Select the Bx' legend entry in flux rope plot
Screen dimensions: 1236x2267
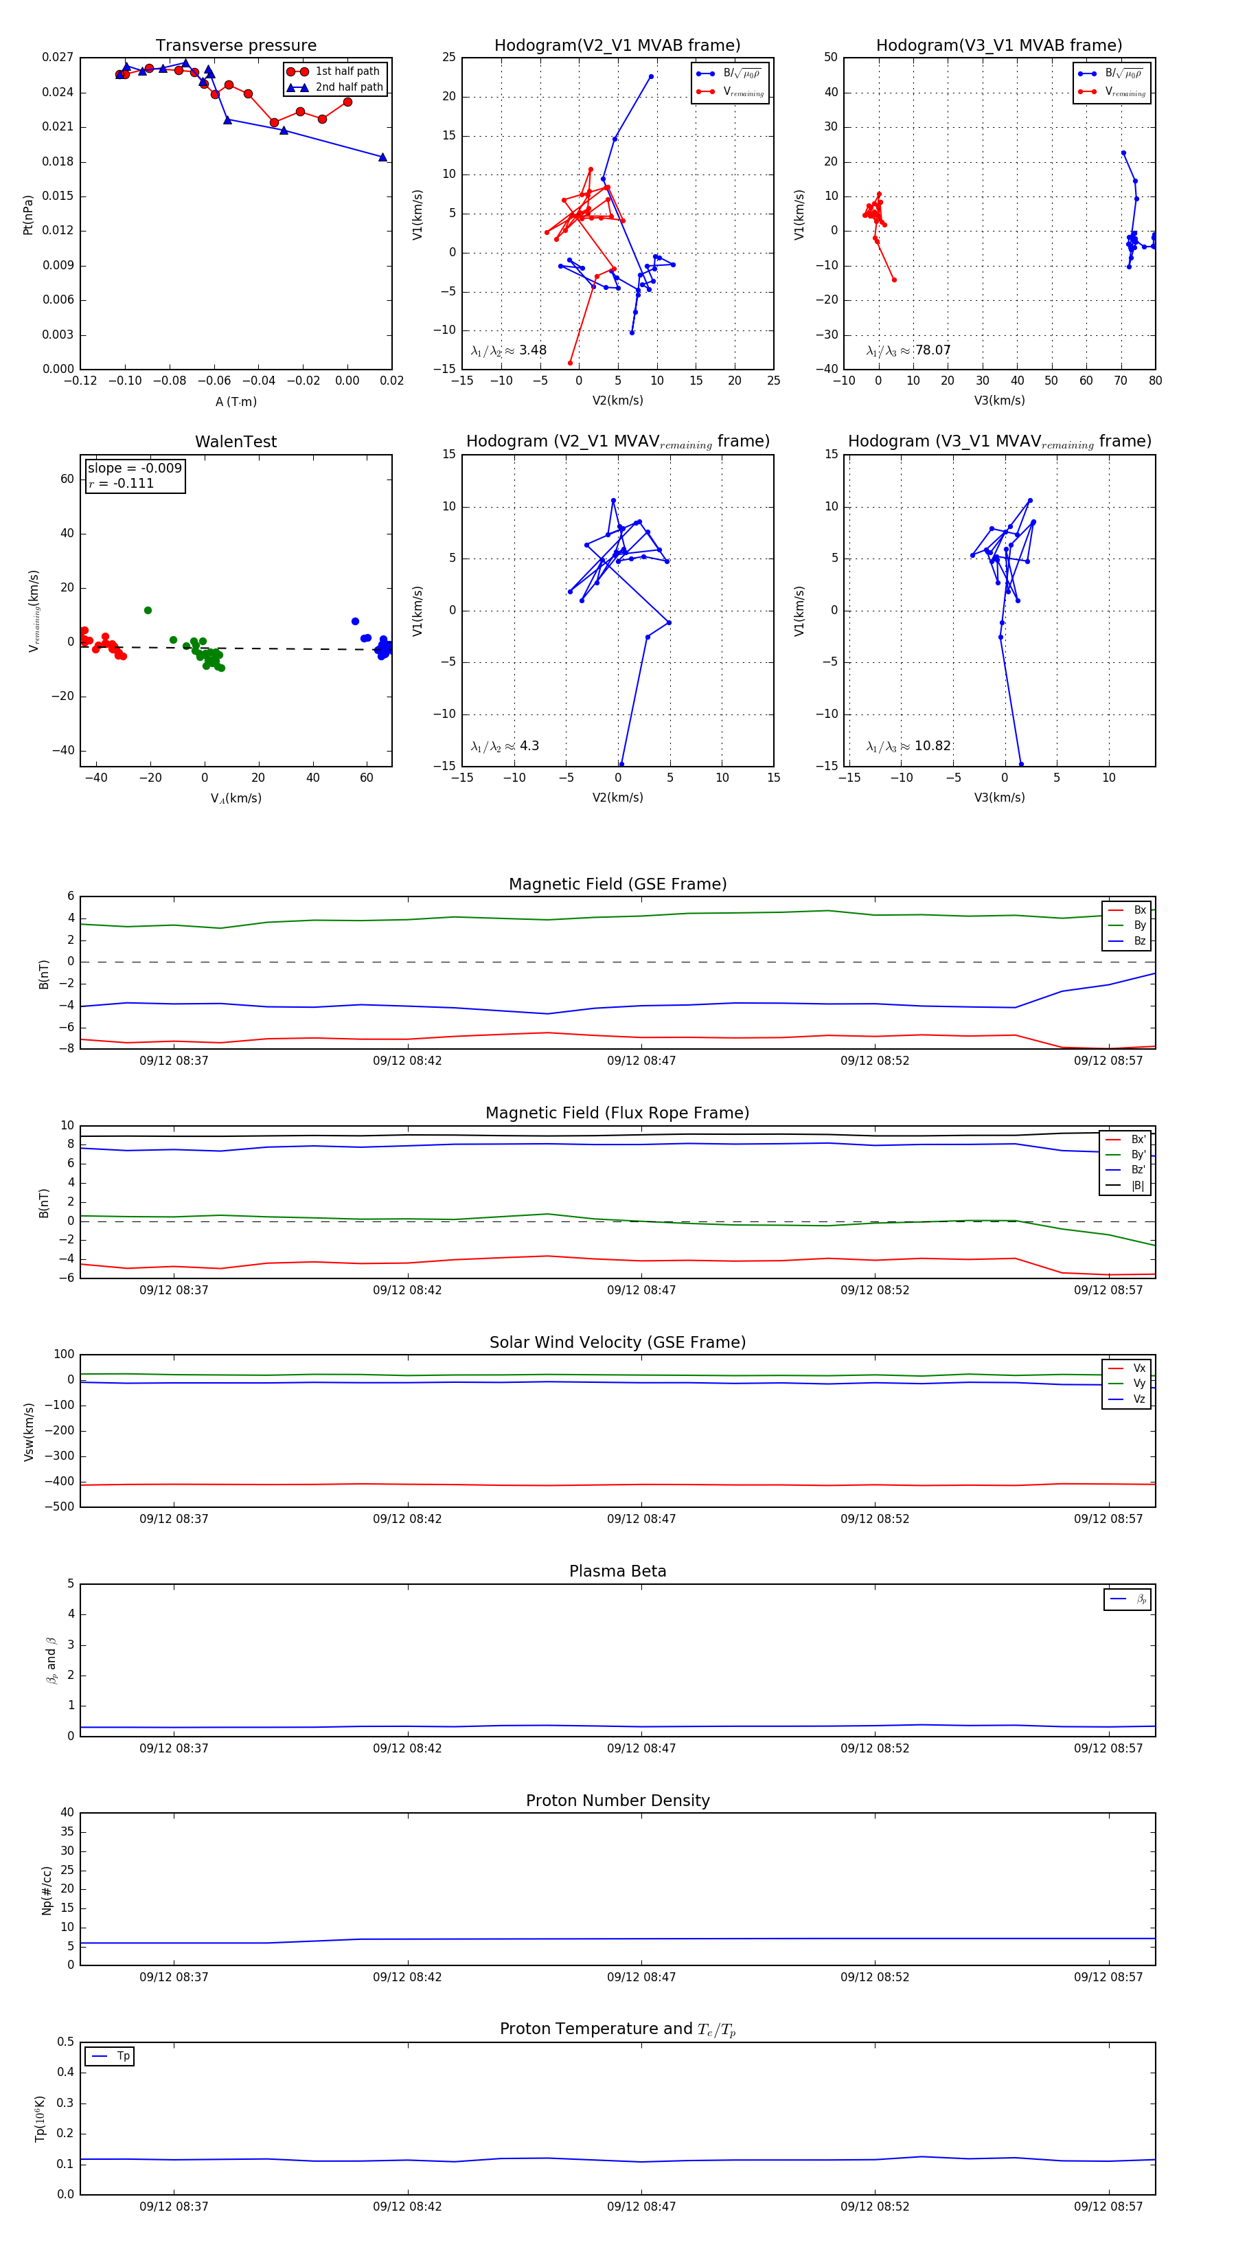click(1126, 1140)
